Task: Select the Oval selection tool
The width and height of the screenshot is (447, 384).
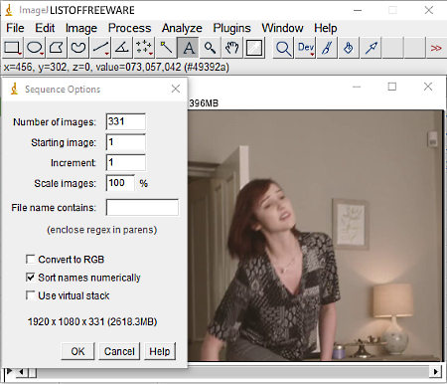Action: tap(35, 48)
